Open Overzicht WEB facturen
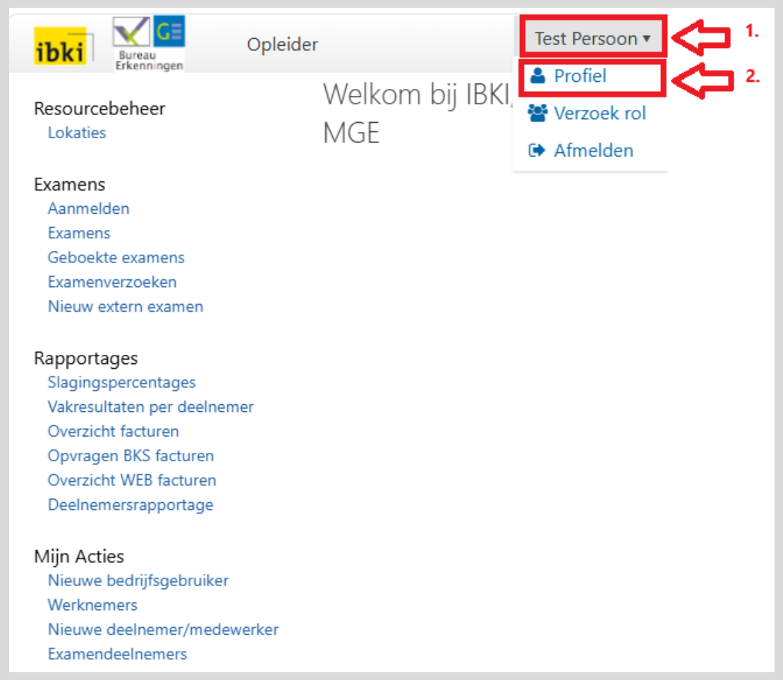 pyautogui.click(x=132, y=480)
